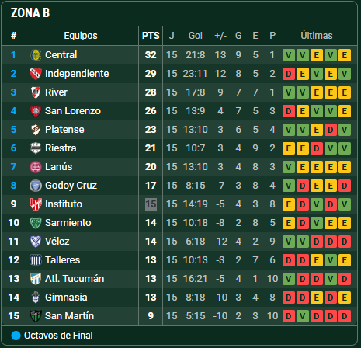Open the Platense team link
The image size is (361, 348).
(64, 130)
